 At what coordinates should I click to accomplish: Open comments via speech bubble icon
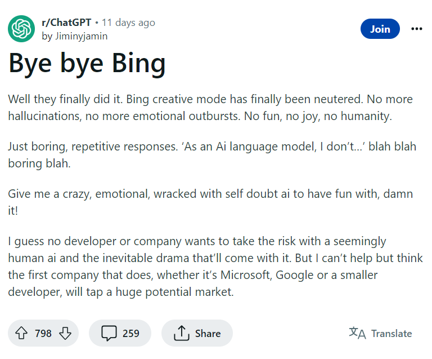tap(109, 333)
